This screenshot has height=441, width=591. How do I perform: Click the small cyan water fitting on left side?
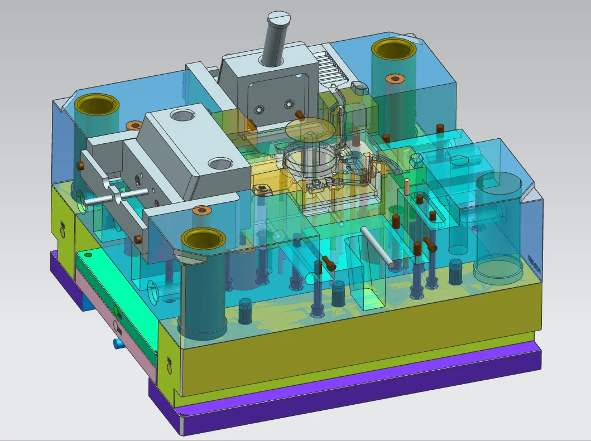click(118, 343)
